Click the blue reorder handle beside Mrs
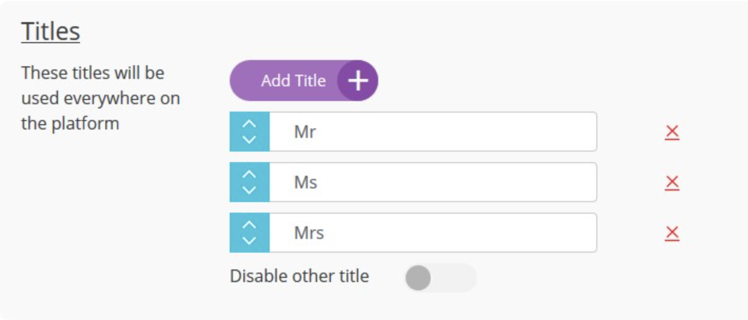 click(x=250, y=233)
